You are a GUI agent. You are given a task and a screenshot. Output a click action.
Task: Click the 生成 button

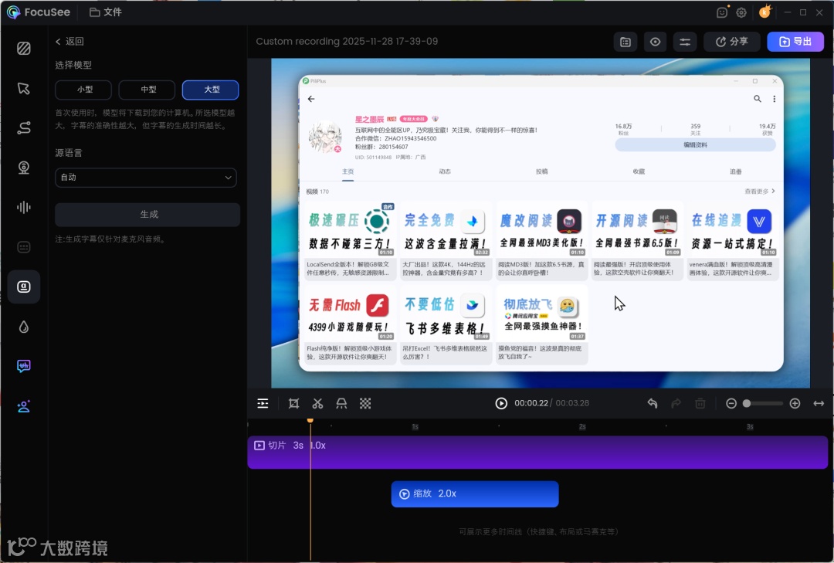click(147, 215)
